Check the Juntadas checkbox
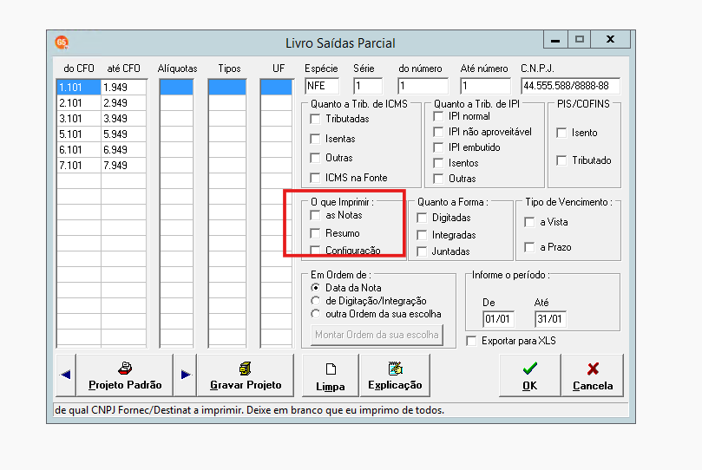 click(x=422, y=251)
